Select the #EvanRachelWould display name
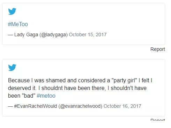Screen dimensions: 171x128 36,106
